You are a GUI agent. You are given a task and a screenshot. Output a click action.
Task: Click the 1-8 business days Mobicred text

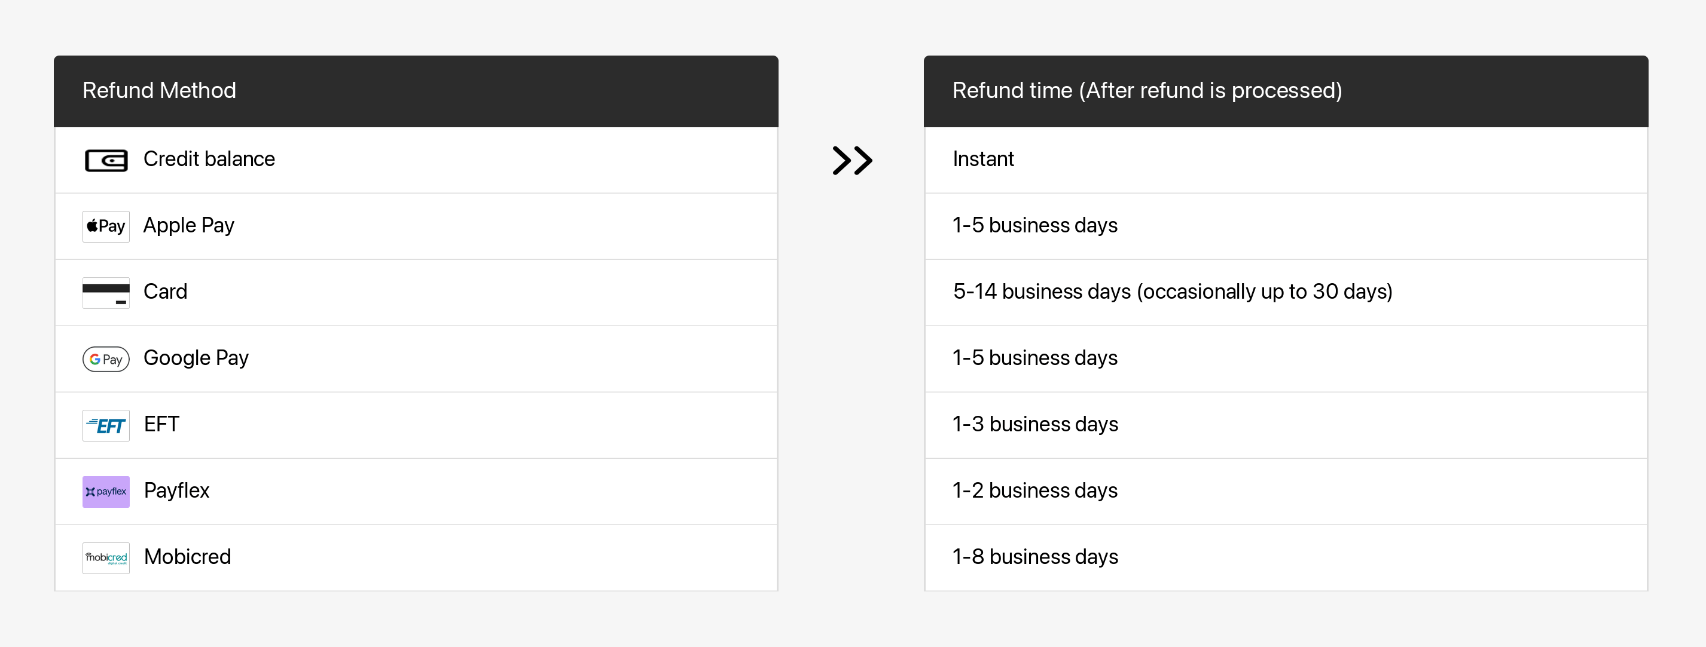(x=1034, y=557)
